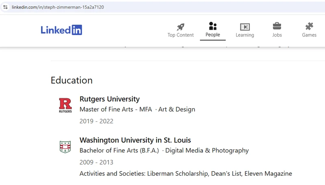Click the 'Art & Design' field text
This screenshot has height=185, width=325.
pyautogui.click(x=177, y=109)
